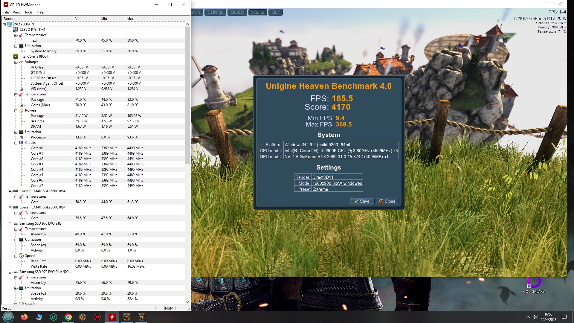Close the benchmark results dialog
The image size is (574, 323).
(387, 201)
